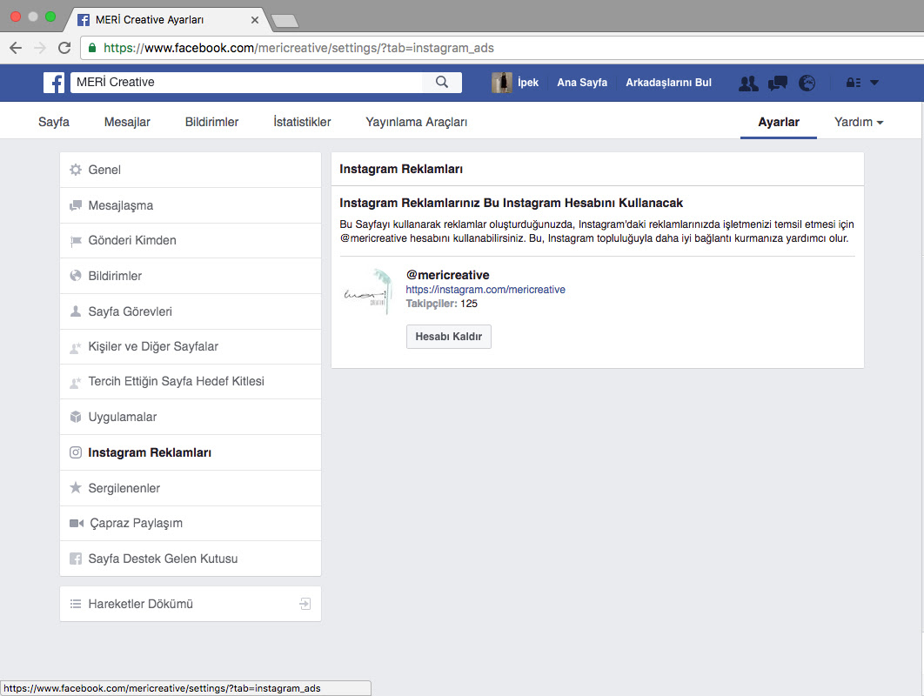Close the MERİ Creative Ayarları tab
Viewport: 924px width, 696px height.
click(255, 20)
